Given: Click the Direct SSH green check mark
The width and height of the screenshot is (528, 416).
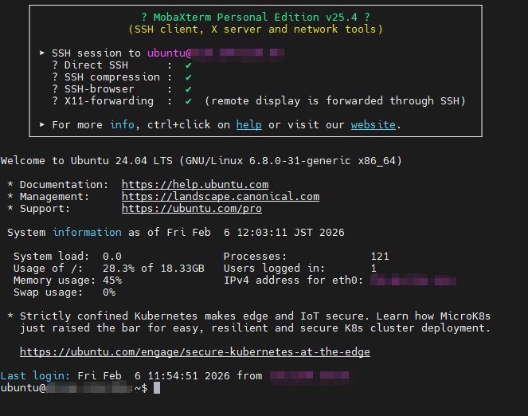Looking at the screenshot, I should pos(188,65).
